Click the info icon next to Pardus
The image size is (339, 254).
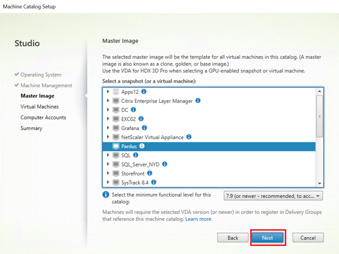[142, 146]
